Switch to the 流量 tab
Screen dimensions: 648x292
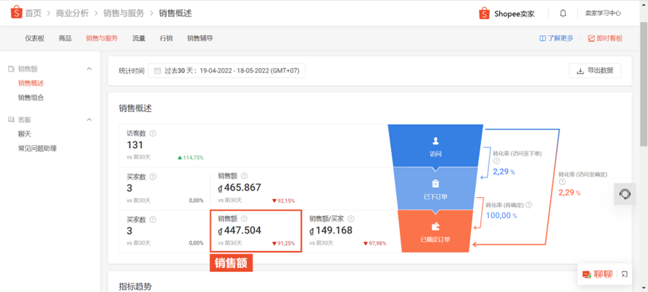click(x=139, y=38)
